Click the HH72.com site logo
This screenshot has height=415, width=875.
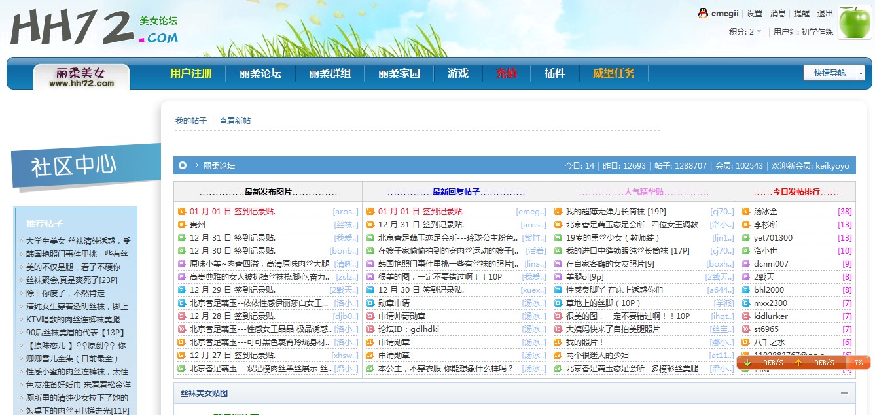(94, 27)
